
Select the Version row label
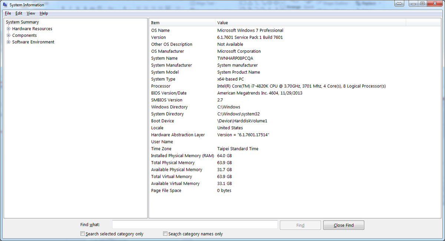click(x=158, y=38)
